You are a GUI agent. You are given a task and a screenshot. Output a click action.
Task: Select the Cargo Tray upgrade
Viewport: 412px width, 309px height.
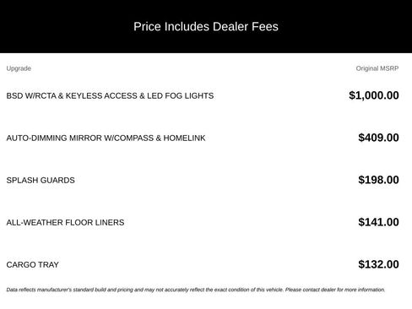(x=33, y=264)
